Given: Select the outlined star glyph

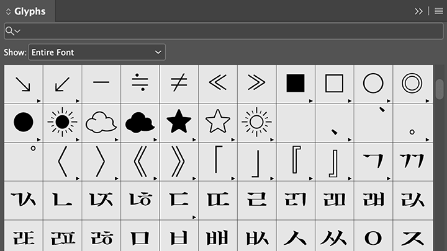Looking at the screenshot, I should 218,123.
